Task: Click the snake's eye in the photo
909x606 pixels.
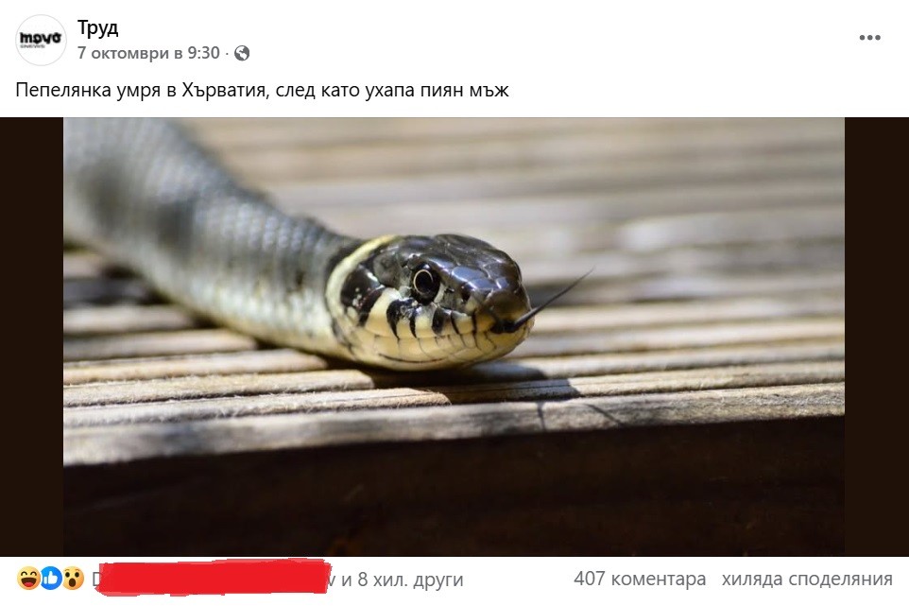Action: tap(425, 283)
